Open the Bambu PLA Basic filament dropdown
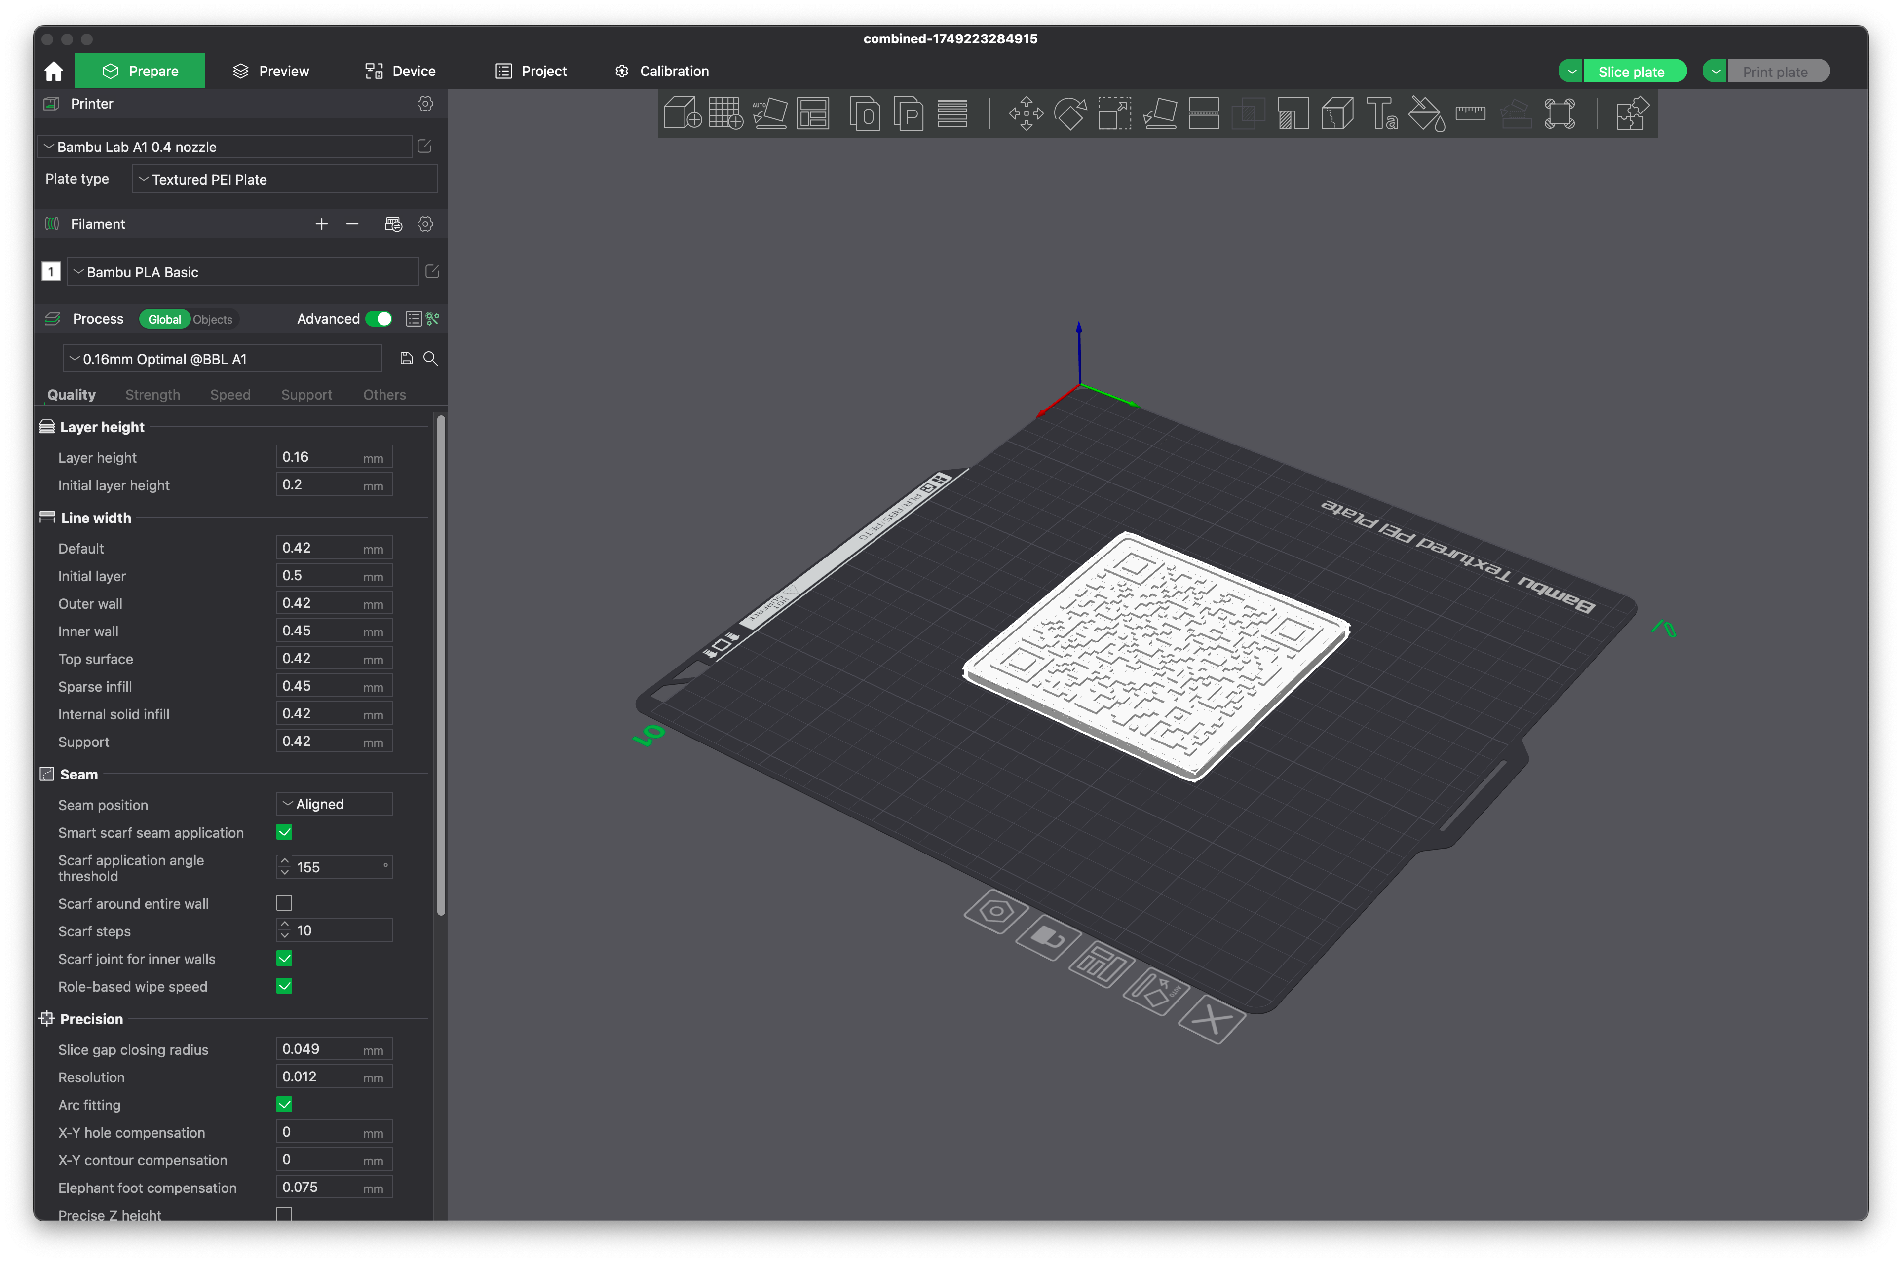This screenshot has width=1902, height=1262. click(242, 272)
